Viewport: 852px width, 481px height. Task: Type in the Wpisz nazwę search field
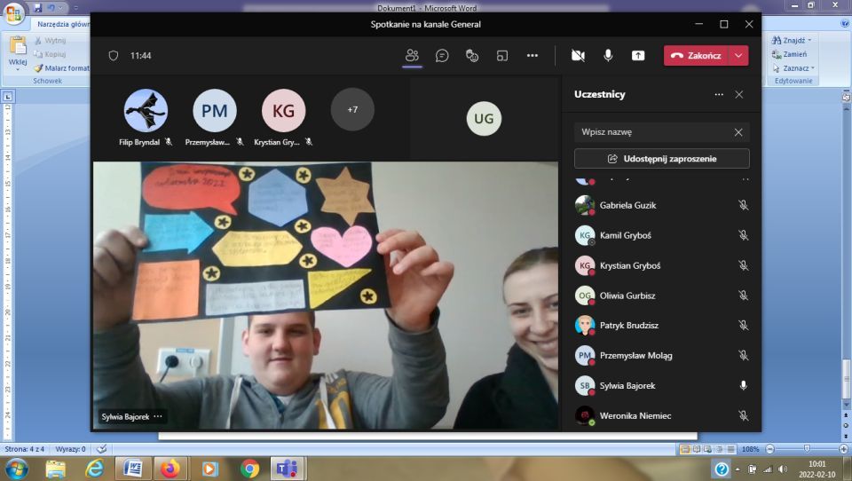(652, 132)
